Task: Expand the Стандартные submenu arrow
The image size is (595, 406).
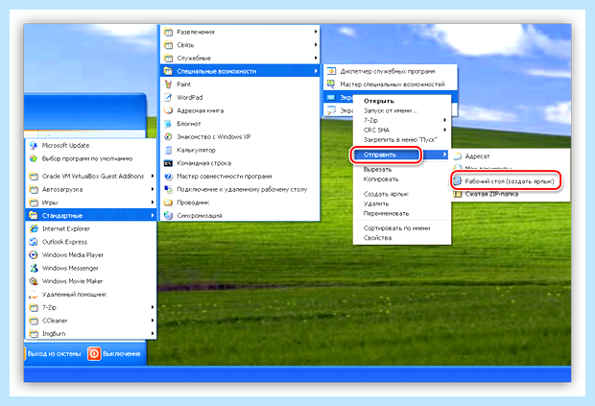Action: point(153,215)
